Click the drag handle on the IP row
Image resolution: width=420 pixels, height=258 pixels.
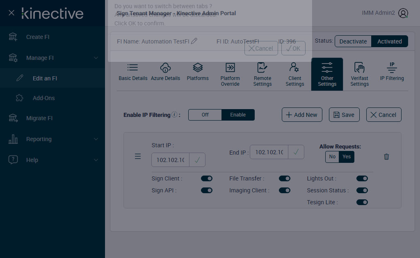[x=138, y=156]
